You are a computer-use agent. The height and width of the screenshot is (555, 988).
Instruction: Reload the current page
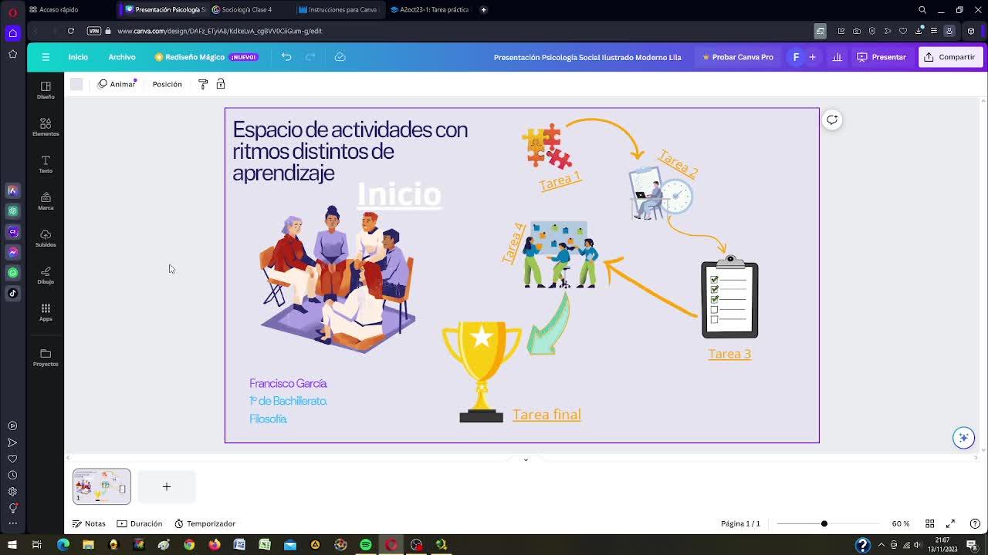[x=70, y=31]
